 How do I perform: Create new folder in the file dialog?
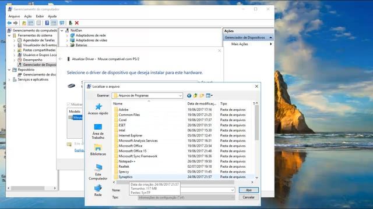click(202, 95)
